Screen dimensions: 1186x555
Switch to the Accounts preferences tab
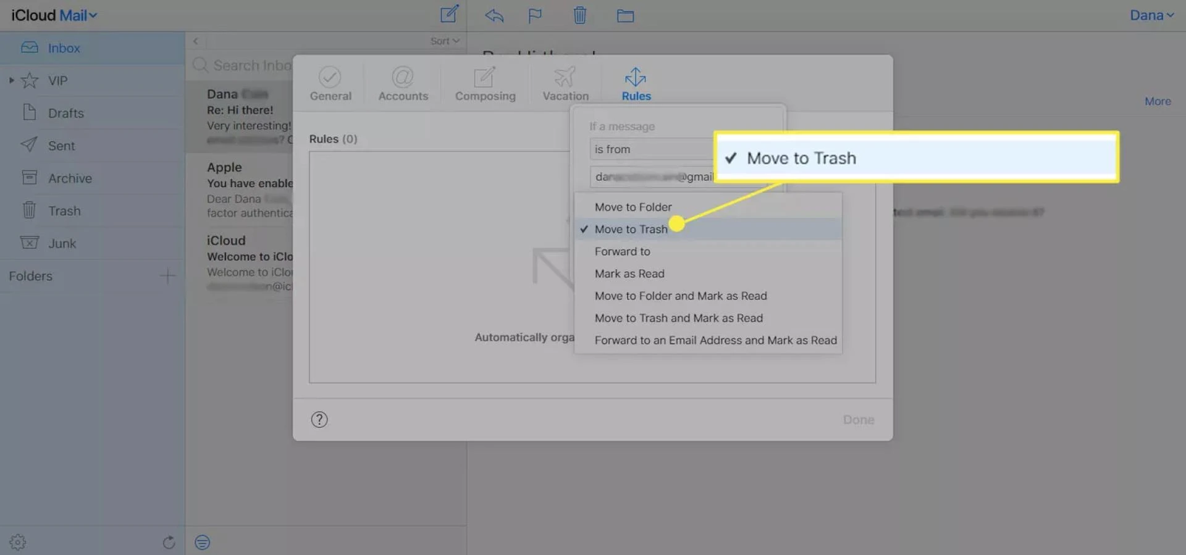coord(403,83)
